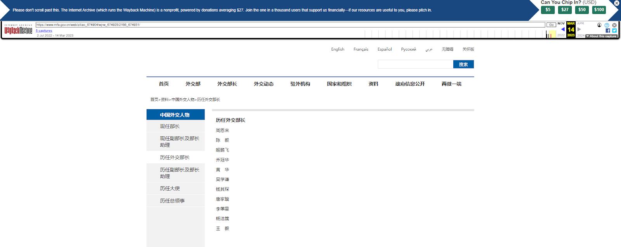This screenshot has height=247, width=621.
Task: Open the Wayback user account icon
Action: [x=599, y=25]
